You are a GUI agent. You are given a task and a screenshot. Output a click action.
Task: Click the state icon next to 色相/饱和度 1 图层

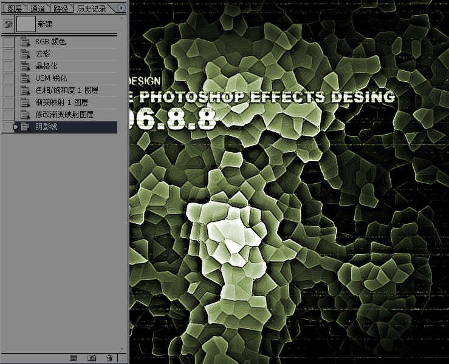click(x=25, y=90)
